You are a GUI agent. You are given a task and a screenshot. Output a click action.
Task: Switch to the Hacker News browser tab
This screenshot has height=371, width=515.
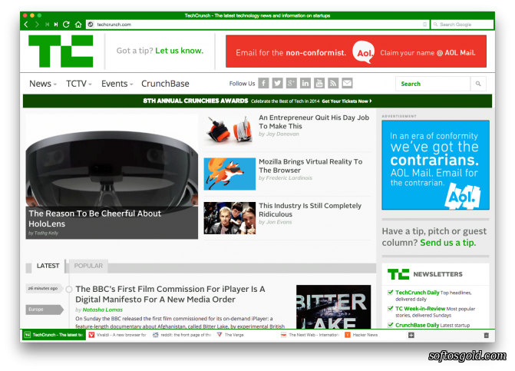(x=361, y=335)
